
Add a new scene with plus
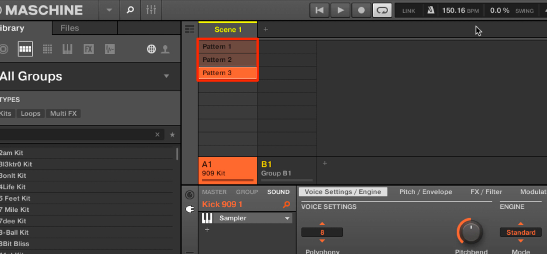pyautogui.click(x=266, y=29)
